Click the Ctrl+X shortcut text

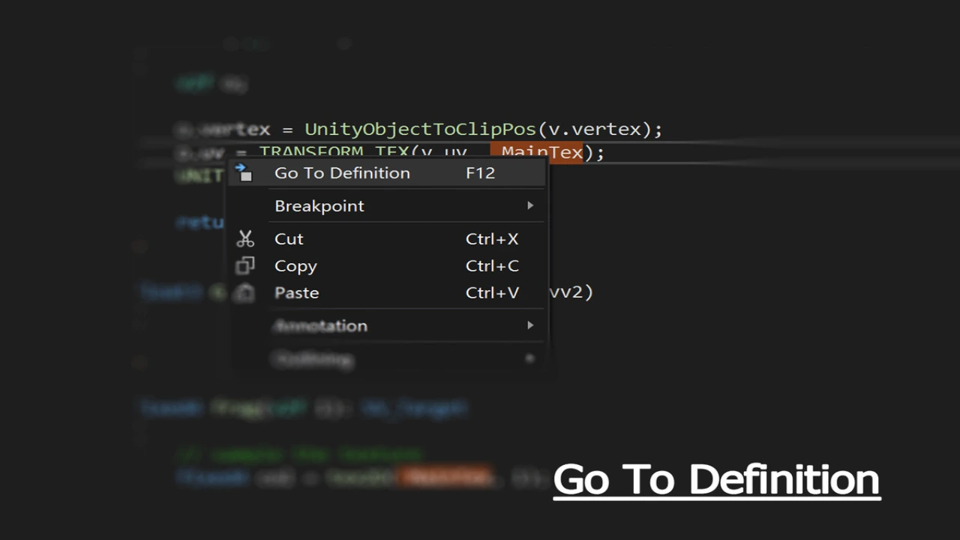(492, 239)
